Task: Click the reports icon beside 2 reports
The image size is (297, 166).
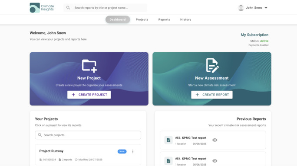Action: pos(59,160)
